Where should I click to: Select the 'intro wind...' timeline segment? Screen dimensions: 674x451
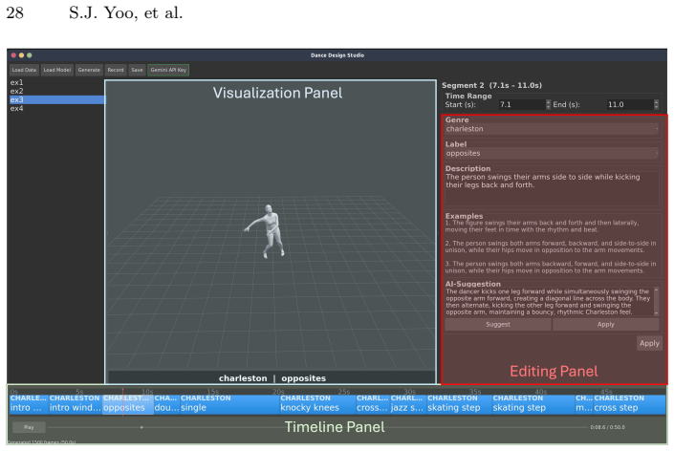point(76,404)
